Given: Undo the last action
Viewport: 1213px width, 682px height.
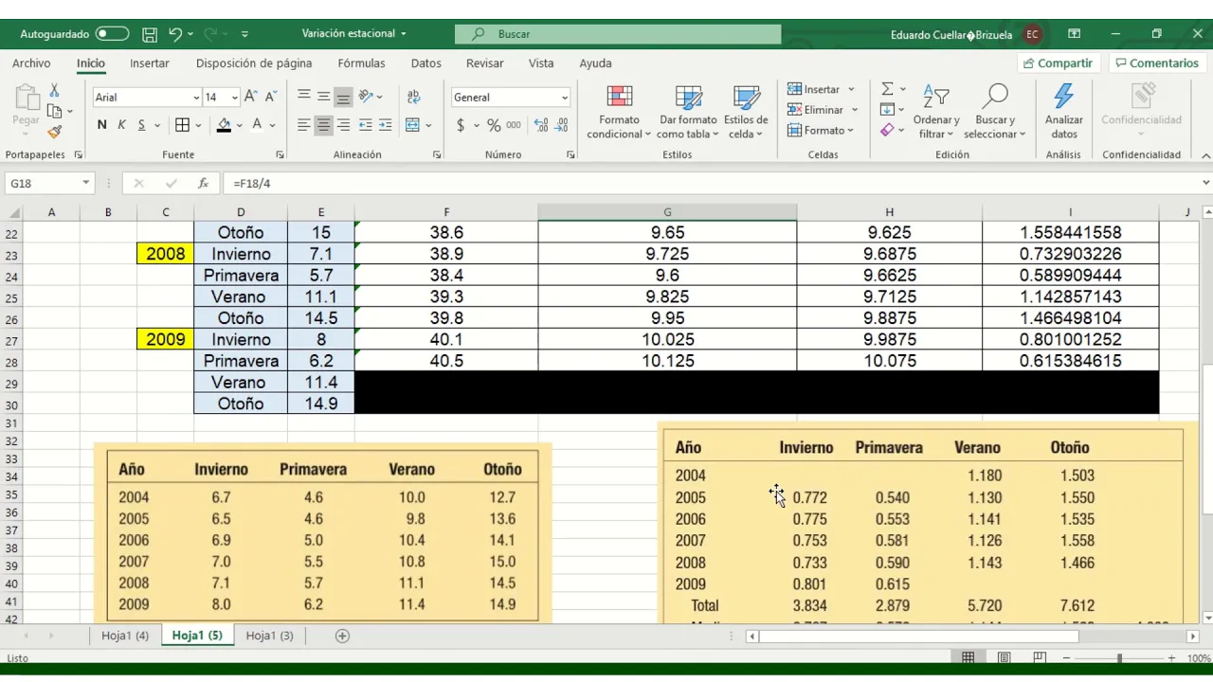Looking at the screenshot, I should point(175,34).
